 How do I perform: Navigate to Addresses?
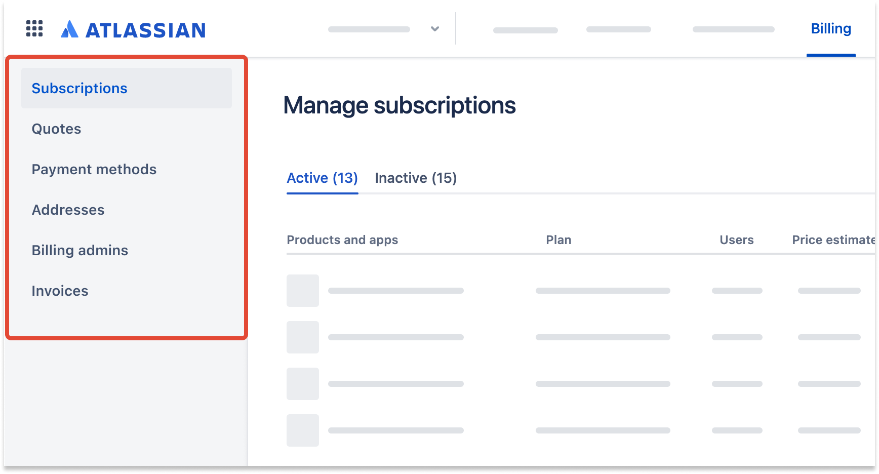(x=68, y=210)
